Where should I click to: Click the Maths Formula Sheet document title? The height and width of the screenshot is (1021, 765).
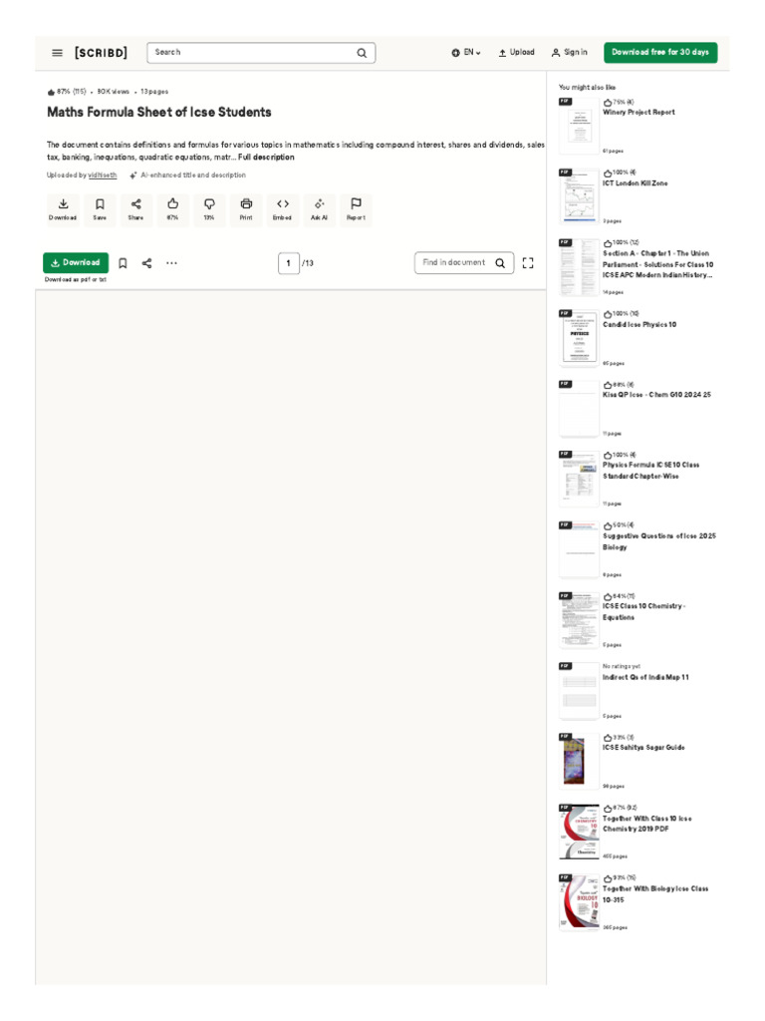coord(159,112)
